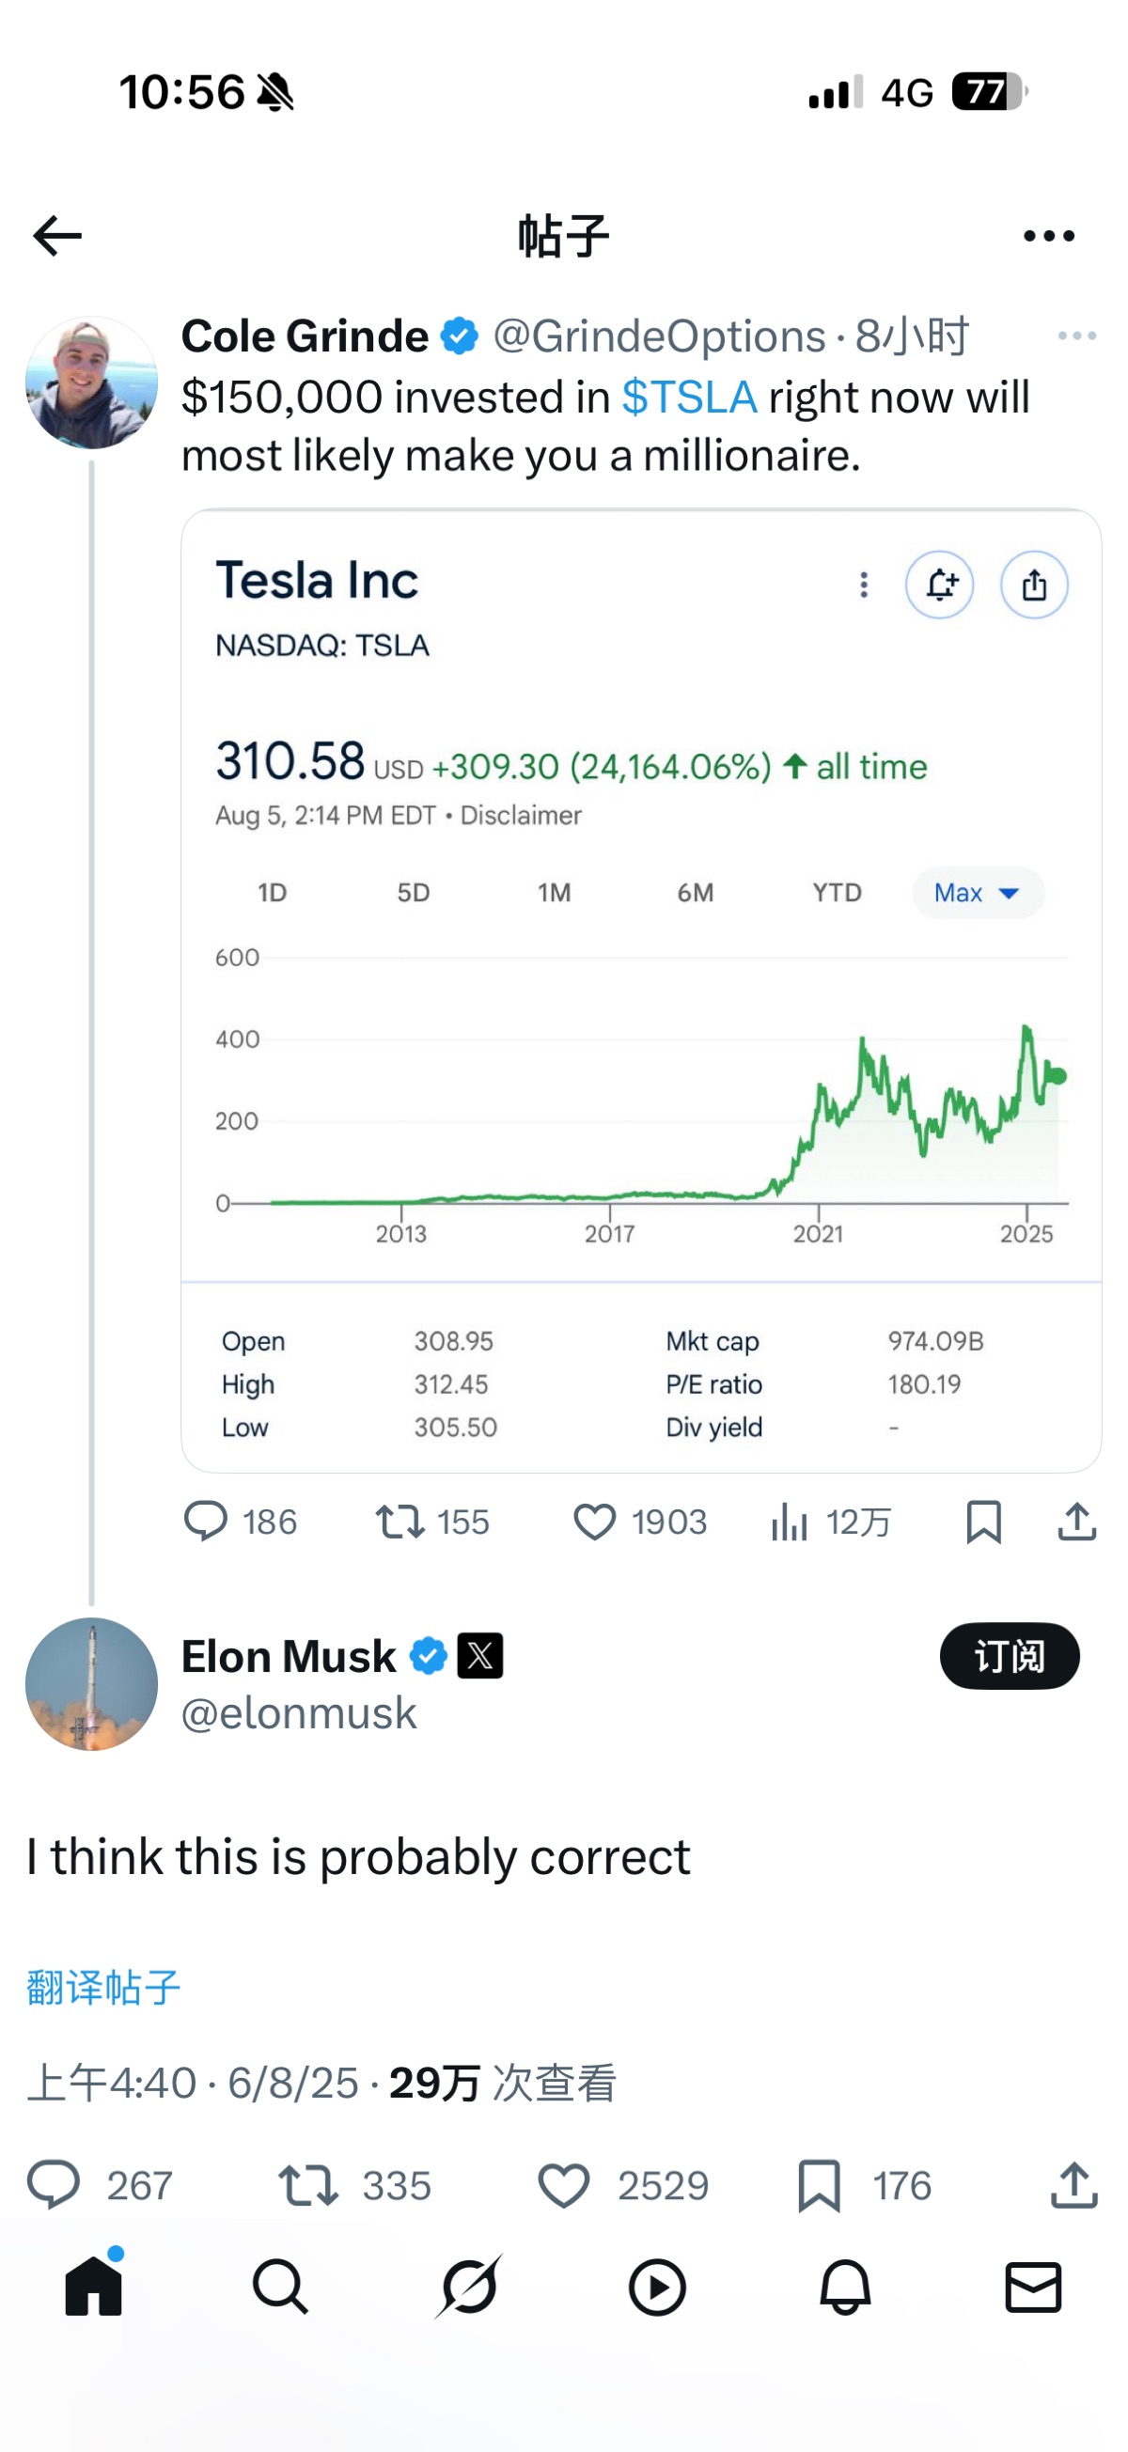Like Cole Grinde's Tesla post
Screen dimensions: 1128x2452
[594, 1522]
